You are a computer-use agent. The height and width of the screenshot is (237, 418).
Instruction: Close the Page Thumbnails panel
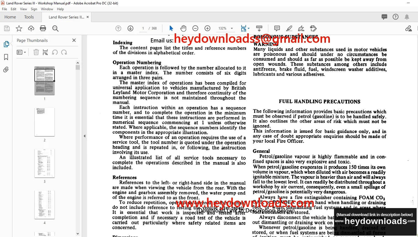coord(74,40)
